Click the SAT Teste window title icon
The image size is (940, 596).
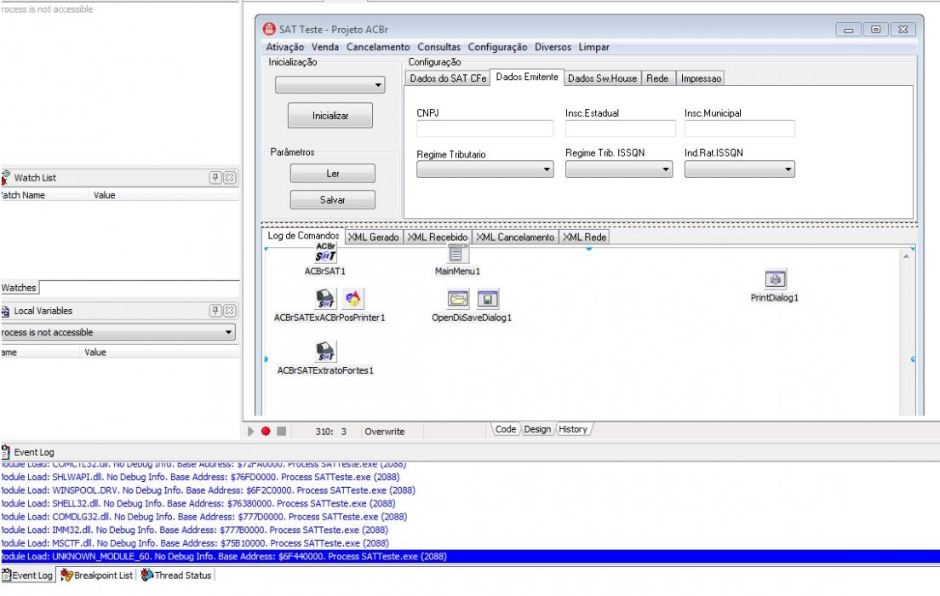click(270, 29)
